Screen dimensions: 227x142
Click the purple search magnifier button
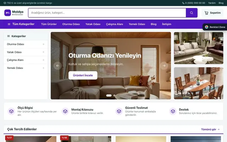pyautogui.click(x=192, y=13)
